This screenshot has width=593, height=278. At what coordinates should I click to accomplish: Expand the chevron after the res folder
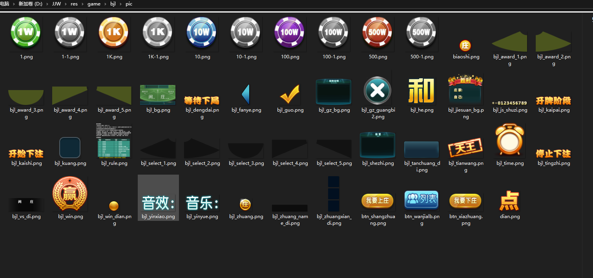point(82,4)
